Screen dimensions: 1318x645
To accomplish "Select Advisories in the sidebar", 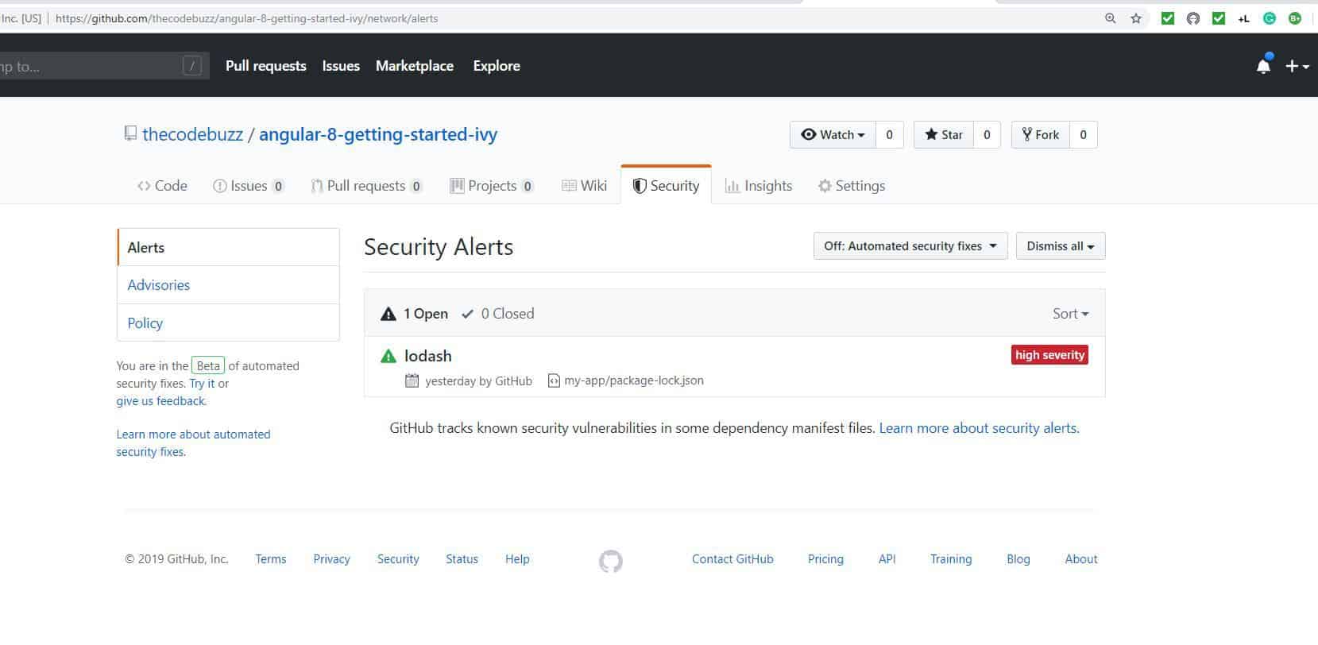I will click(x=228, y=285).
